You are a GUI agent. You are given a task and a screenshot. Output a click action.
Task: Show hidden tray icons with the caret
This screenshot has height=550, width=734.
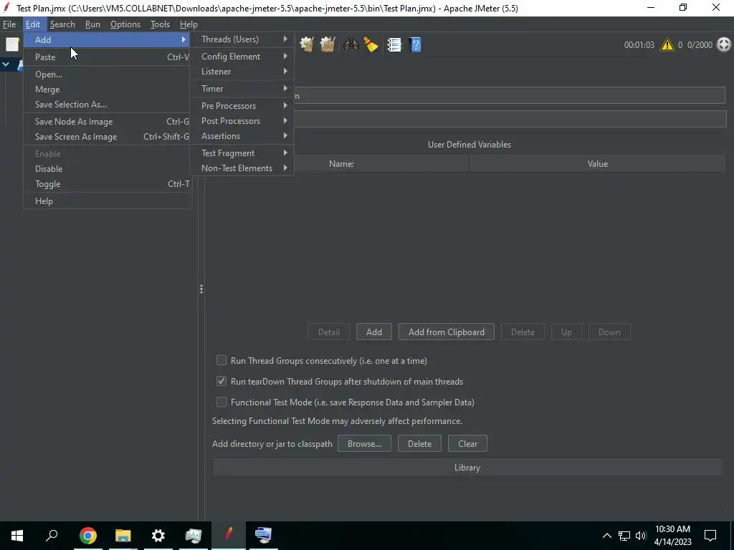(x=606, y=536)
